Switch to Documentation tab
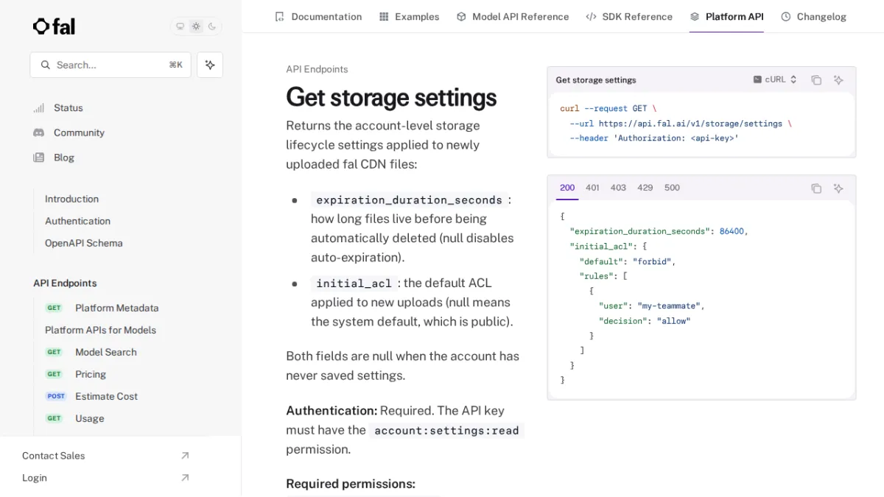 coord(318,16)
